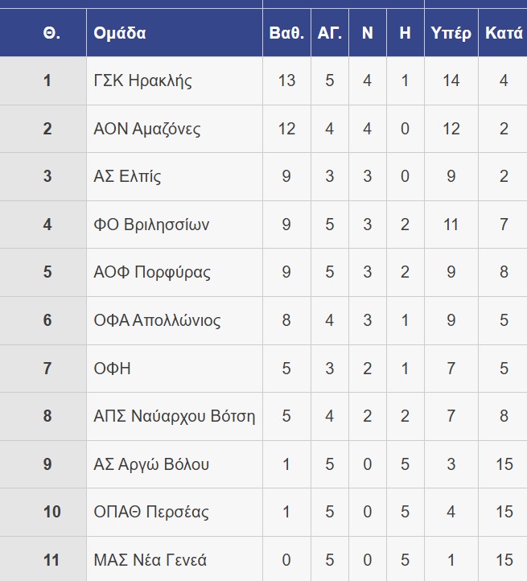
Task: Open ΑΣ Αργώ Βόλου team
Action: click(x=151, y=464)
